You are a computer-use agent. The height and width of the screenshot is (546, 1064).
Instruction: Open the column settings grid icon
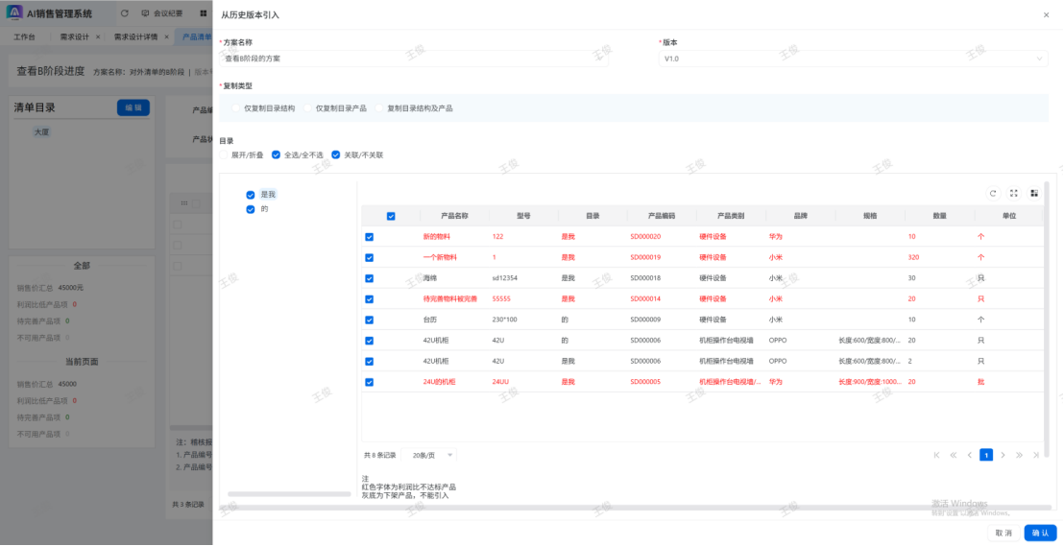1034,193
